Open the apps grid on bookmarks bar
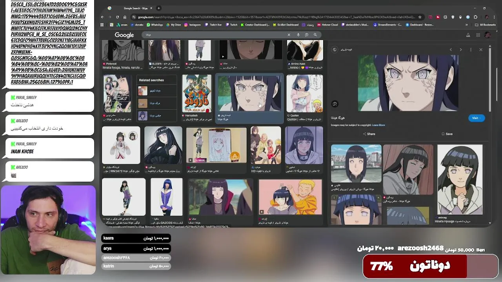Screen dimensions: 502x282 (102, 25)
